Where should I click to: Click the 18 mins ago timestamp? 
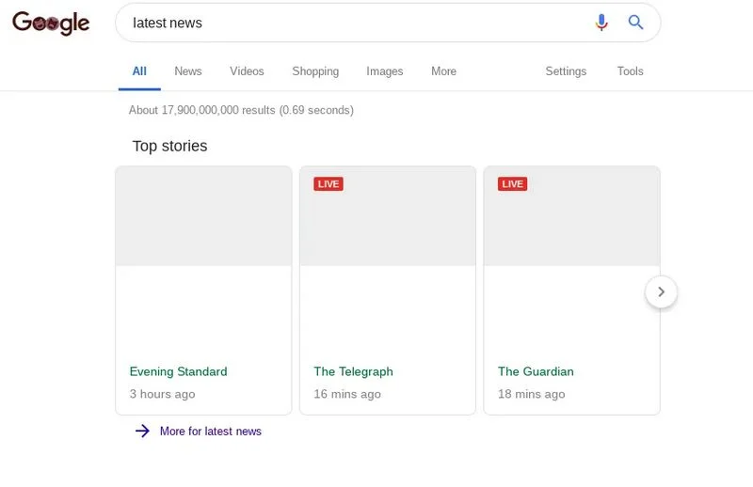(531, 394)
